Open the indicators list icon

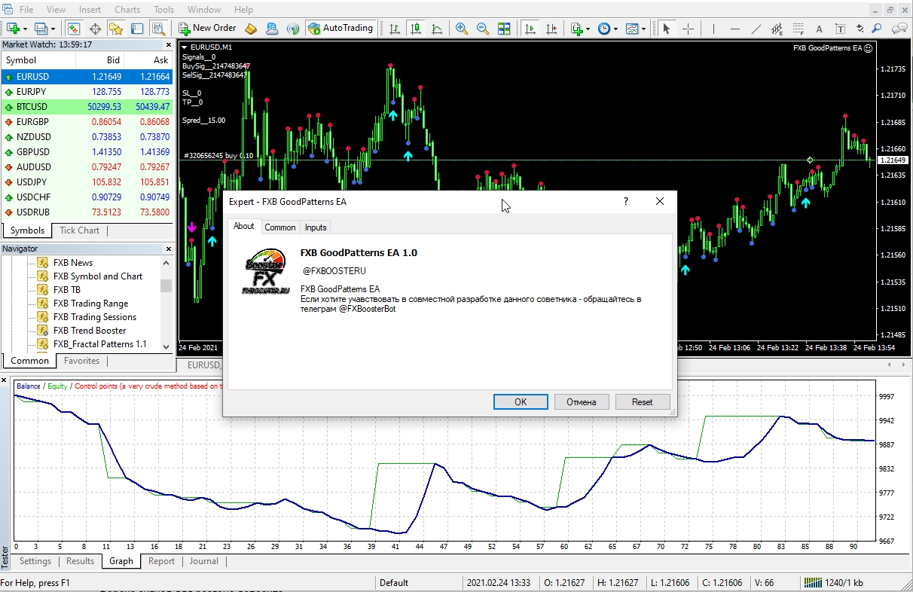tap(577, 29)
